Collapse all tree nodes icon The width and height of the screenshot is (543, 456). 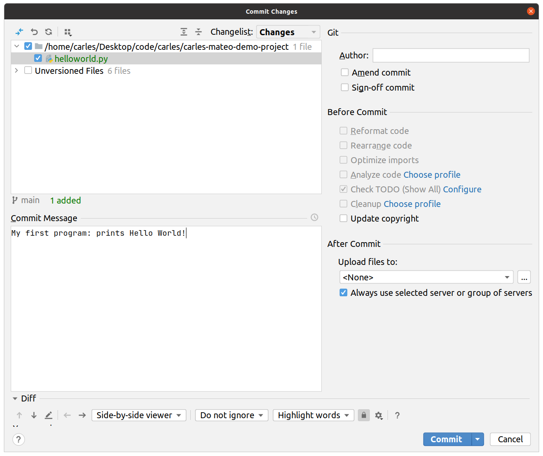198,32
